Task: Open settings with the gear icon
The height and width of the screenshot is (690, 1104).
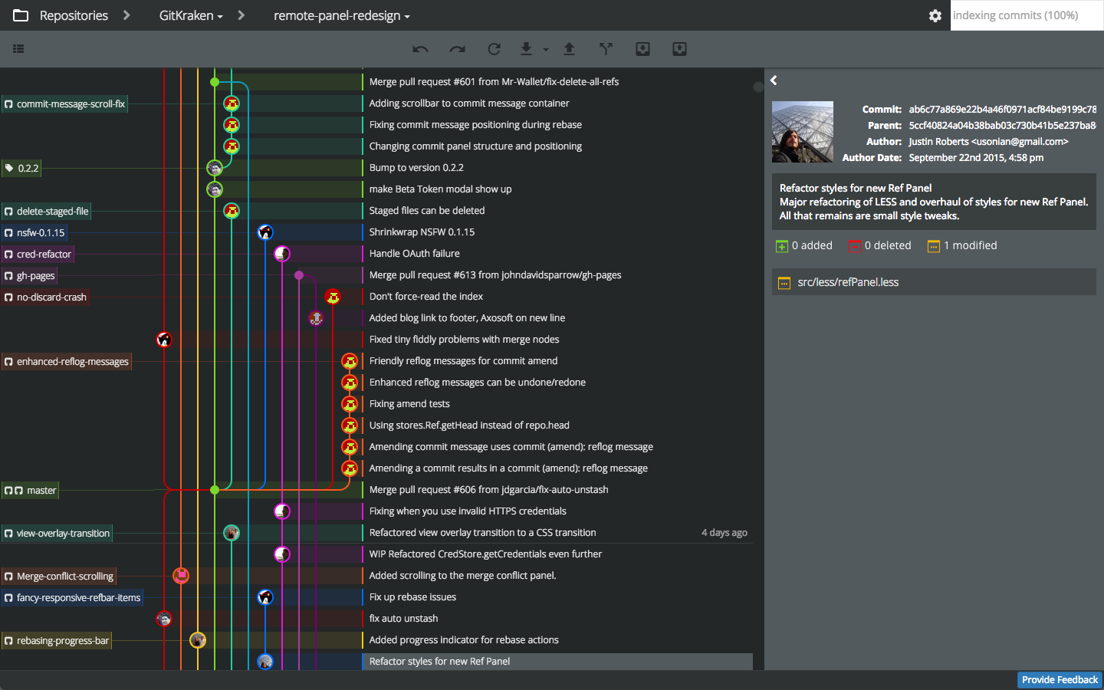Action: click(x=935, y=15)
